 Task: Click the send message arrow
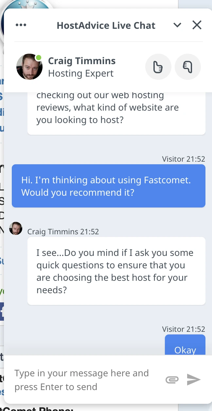(194, 380)
